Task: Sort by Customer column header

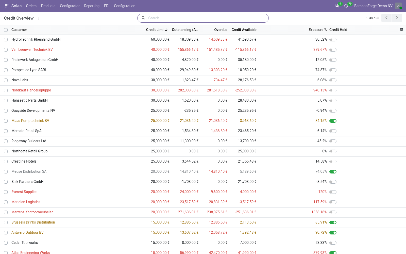Action: click(x=19, y=30)
